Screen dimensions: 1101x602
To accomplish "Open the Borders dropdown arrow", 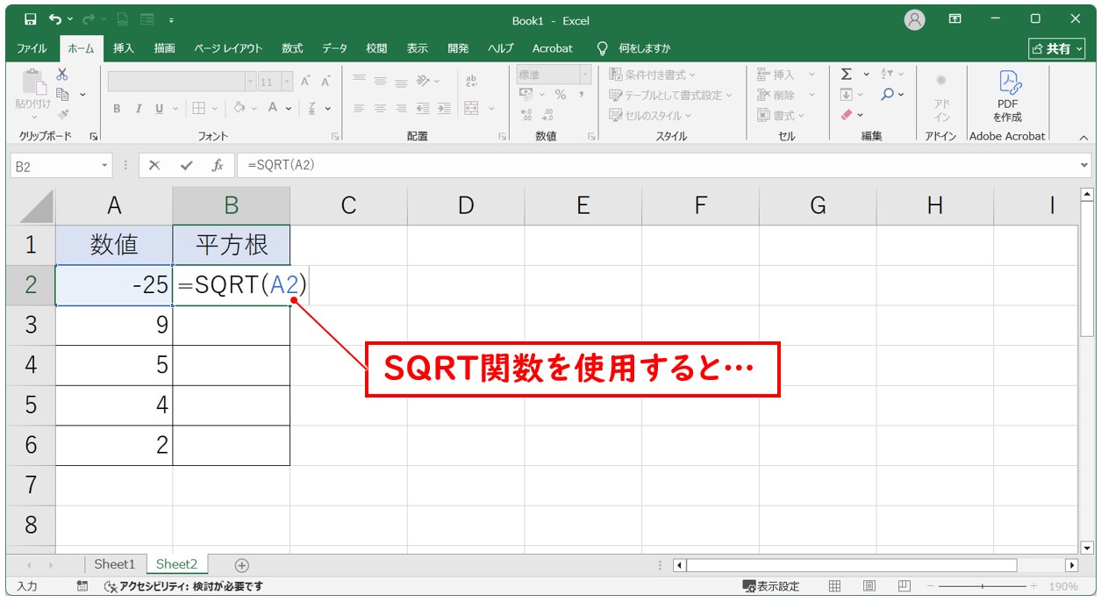I will [215, 108].
